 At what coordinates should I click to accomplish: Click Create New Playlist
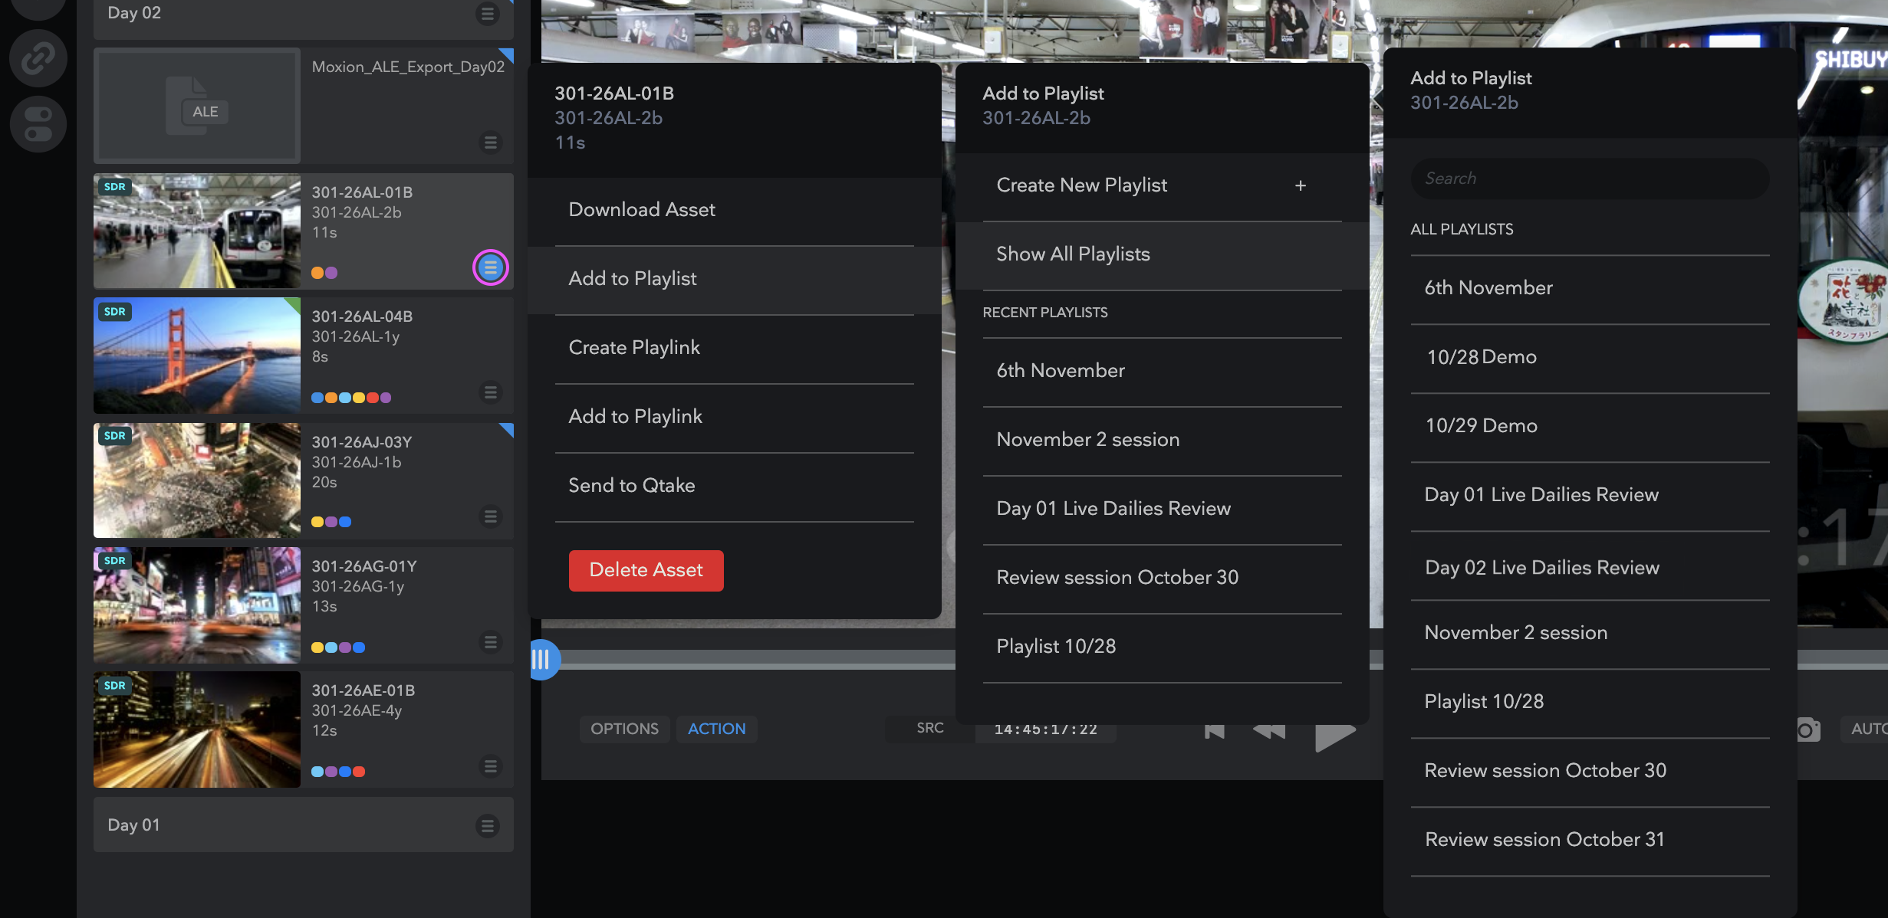pos(1082,185)
